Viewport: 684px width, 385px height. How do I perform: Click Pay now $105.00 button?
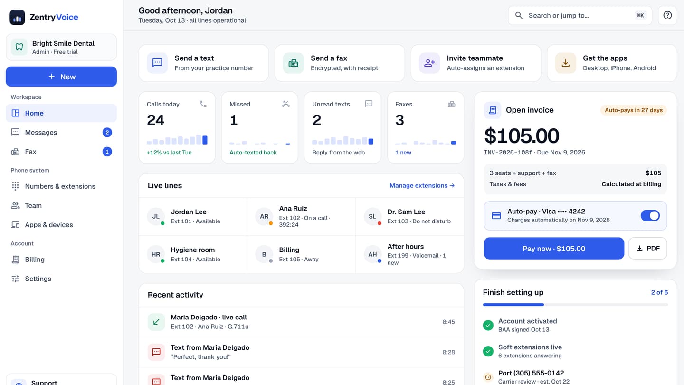coord(554,249)
